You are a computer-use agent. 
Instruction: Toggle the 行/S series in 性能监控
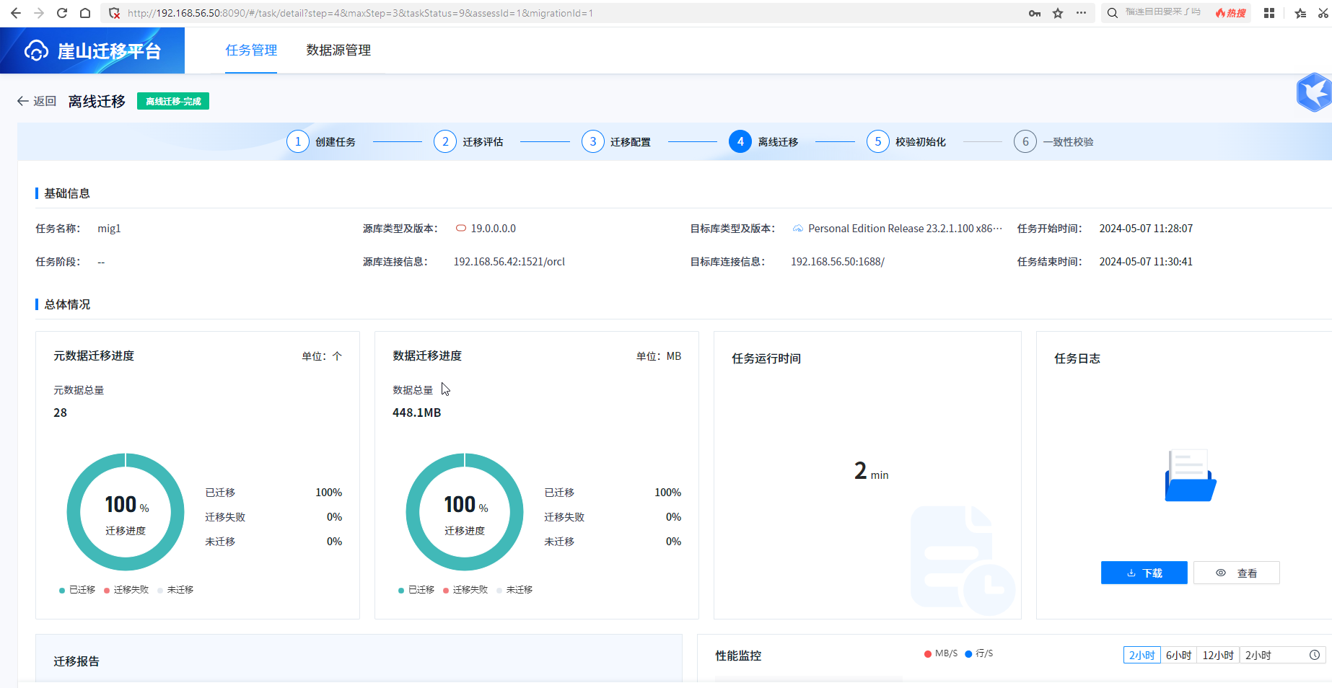pos(979,653)
